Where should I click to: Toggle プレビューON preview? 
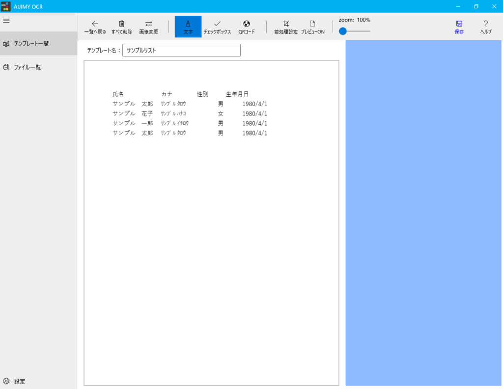click(x=312, y=27)
